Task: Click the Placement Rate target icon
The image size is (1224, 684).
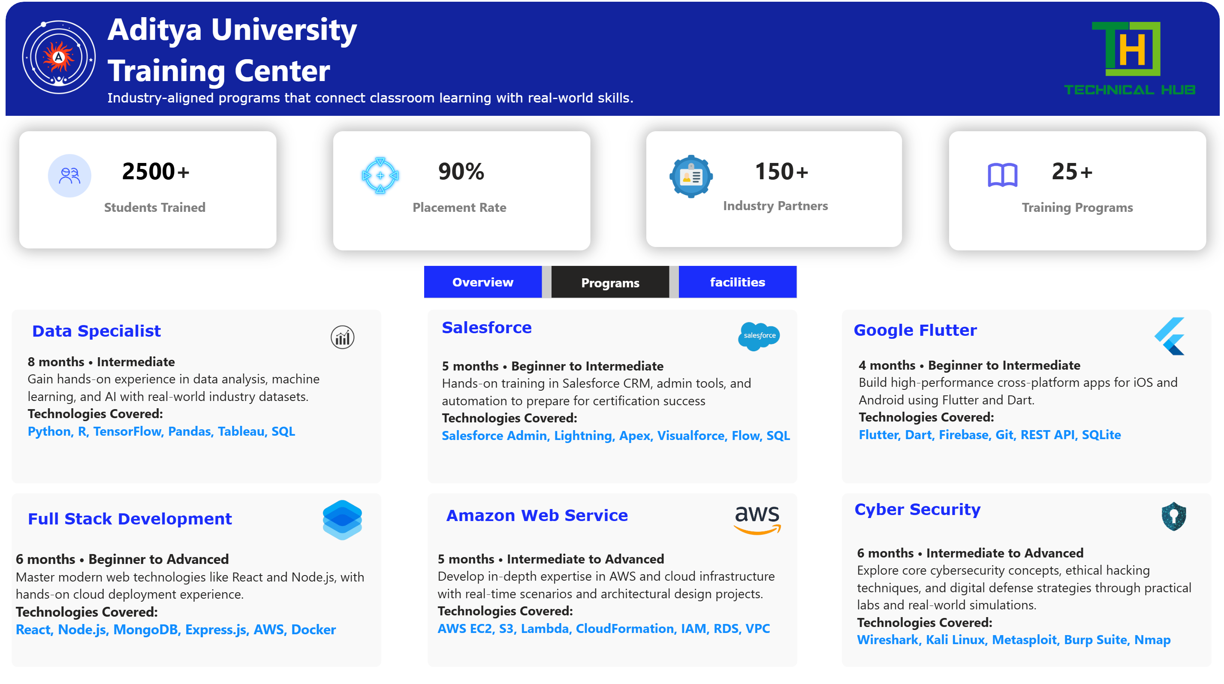Action: point(380,175)
